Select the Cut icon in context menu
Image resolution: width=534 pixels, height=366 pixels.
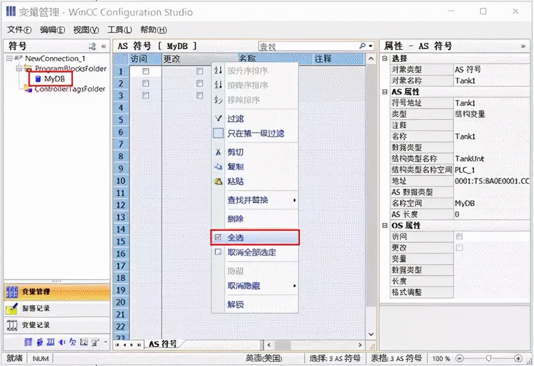point(218,152)
